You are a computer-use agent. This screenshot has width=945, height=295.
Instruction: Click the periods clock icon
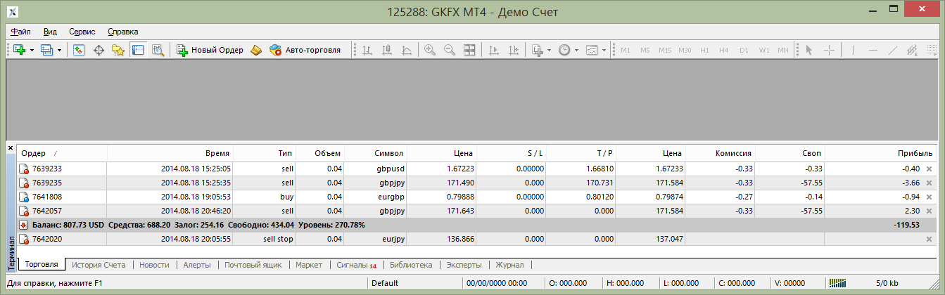(x=564, y=50)
